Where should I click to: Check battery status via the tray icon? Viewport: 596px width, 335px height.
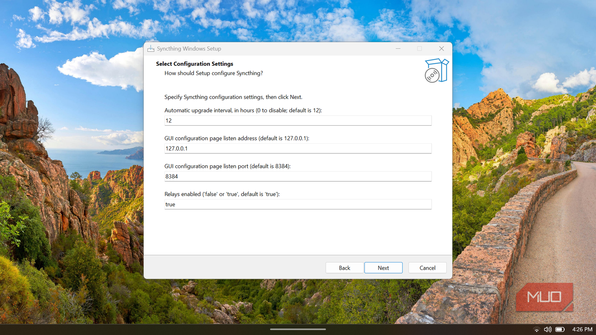(560, 329)
